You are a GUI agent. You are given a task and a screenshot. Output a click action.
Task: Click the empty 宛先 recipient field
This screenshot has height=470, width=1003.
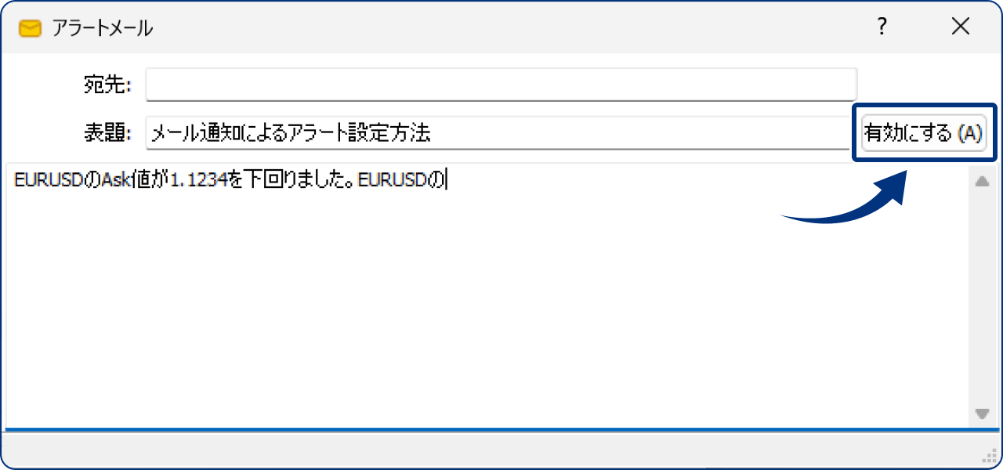point(501,84)
